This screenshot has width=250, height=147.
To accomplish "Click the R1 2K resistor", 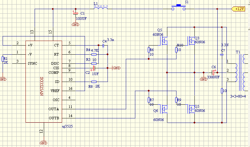I will coord(3,59).
